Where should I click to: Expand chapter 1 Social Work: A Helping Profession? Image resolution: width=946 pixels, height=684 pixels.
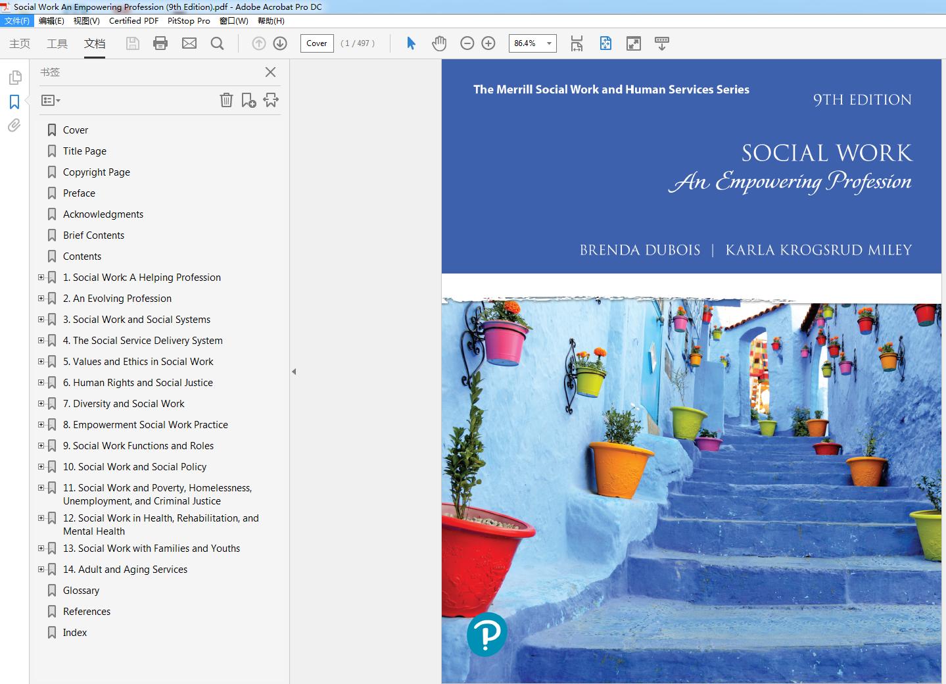[x=41, y=278]
